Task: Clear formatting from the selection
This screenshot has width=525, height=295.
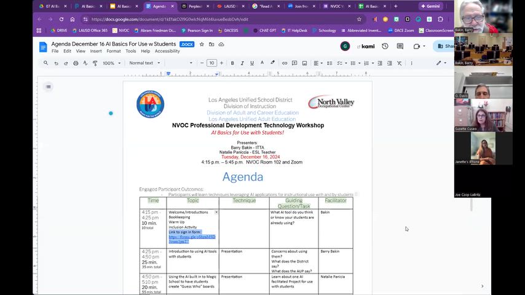Action: (400, 63)
